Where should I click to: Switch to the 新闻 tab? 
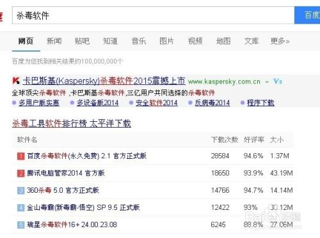tap(54, 41)
